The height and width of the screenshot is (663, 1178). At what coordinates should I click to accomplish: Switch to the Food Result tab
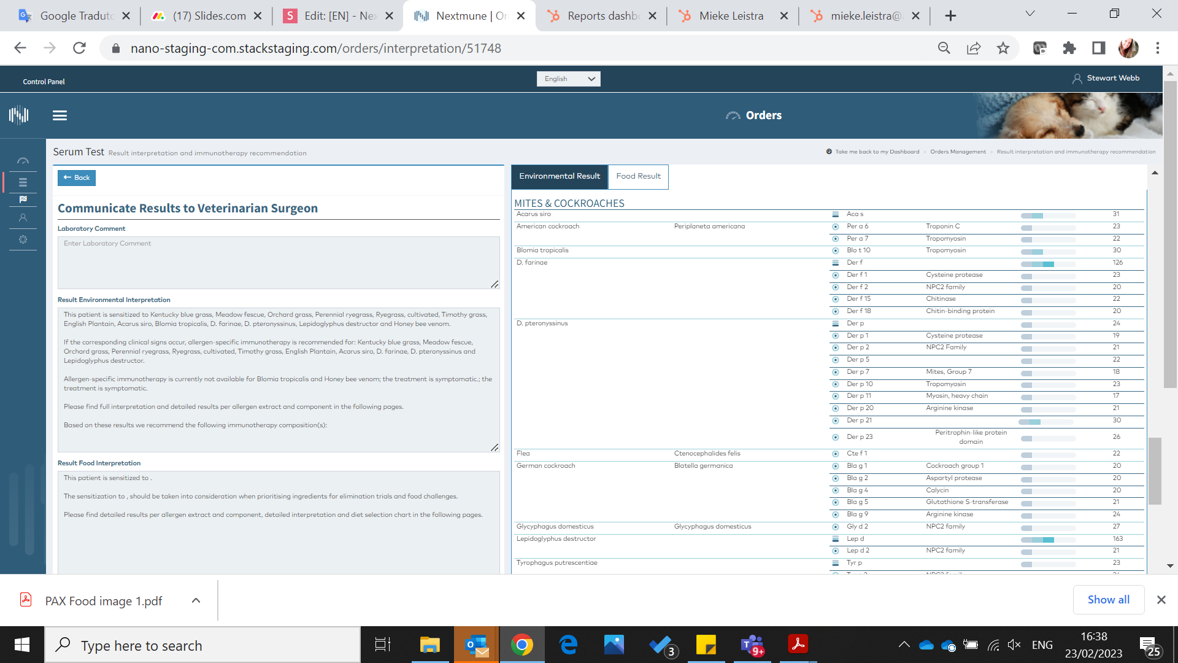pyautogui.click(x=638, y=176)
